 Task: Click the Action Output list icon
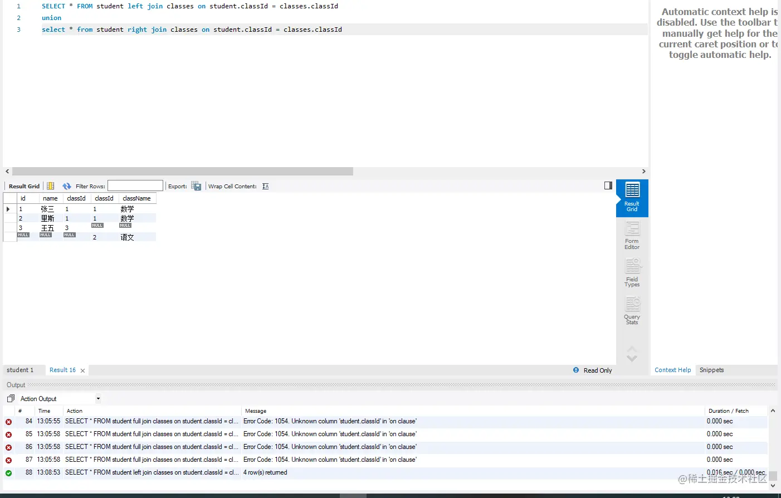11,399
